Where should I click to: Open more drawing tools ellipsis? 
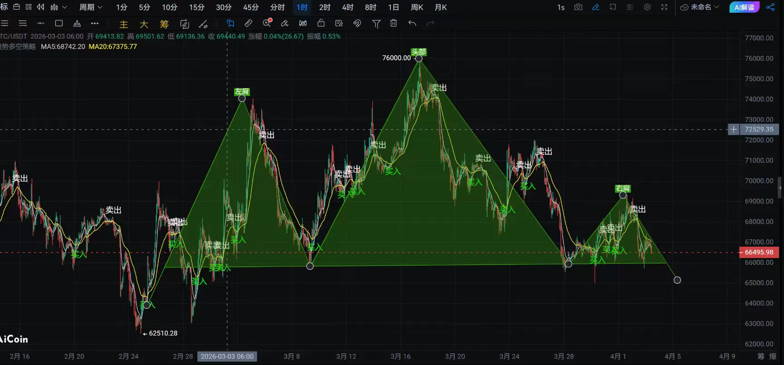coord(94,24)
